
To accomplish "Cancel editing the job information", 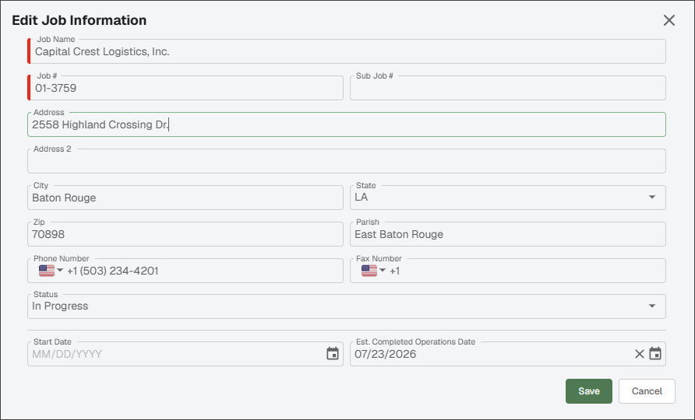I will point(647,391).
